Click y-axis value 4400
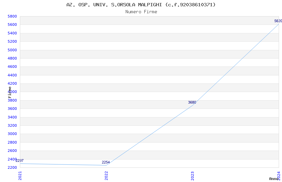 pyautogui.click(x=12, y=75)
